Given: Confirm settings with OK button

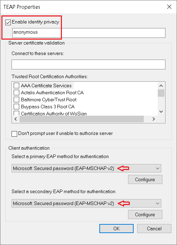Looking at the screenshot, I should click(x=116, y=229).
